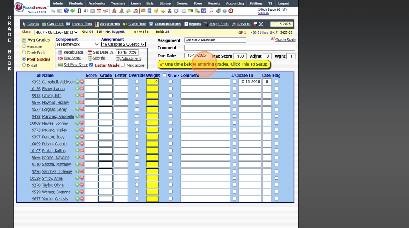Image resolution: width=409 pixels, height=228 pixels.
Task: Enable Max Score checkbox beside Letter Grade
Action: pyautogui.click(x=123, y=65)
